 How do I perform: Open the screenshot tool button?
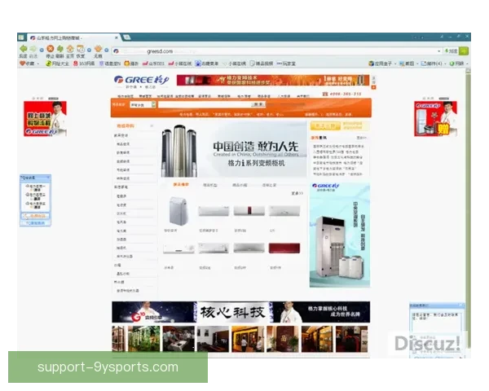pyautogui.click(x=407, y=64)
